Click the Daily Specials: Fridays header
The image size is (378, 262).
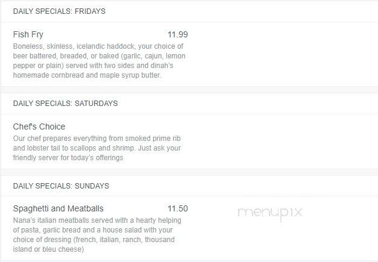coord(59,11)
